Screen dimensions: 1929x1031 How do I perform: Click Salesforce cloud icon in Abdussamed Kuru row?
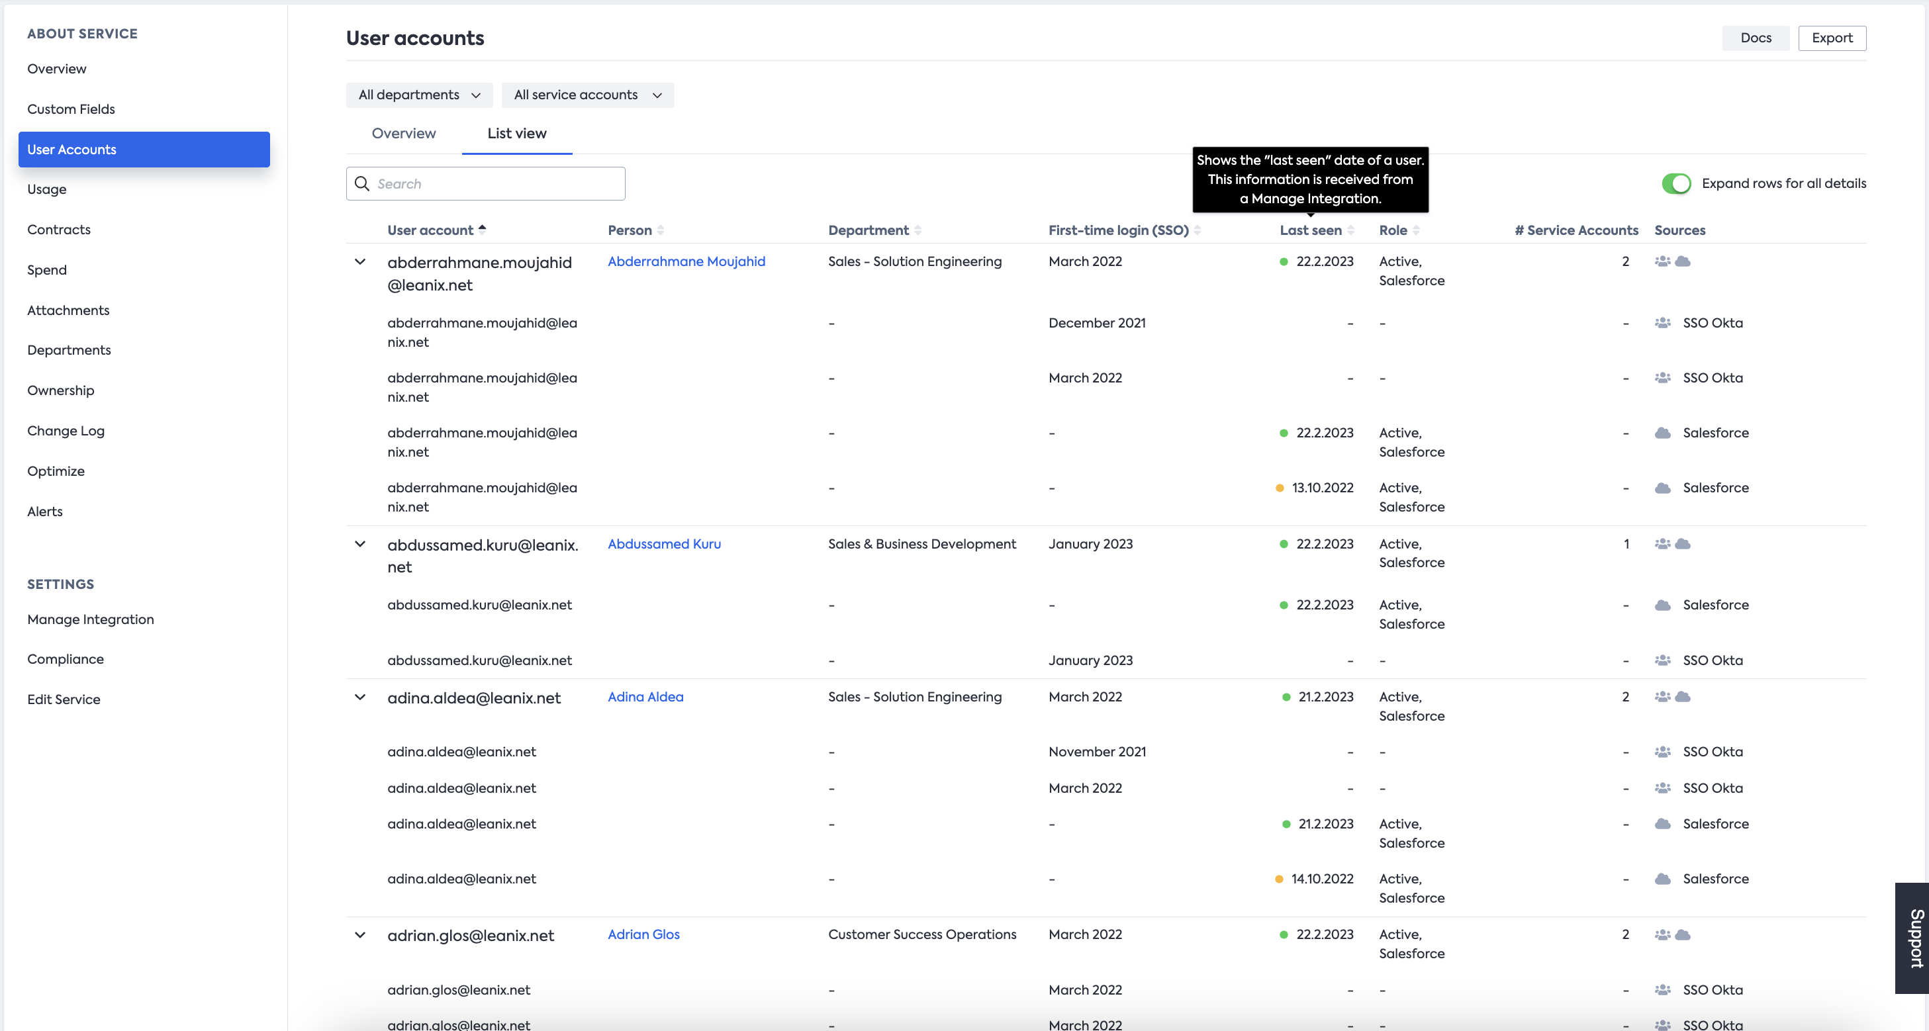click(x=1683, y=543)
